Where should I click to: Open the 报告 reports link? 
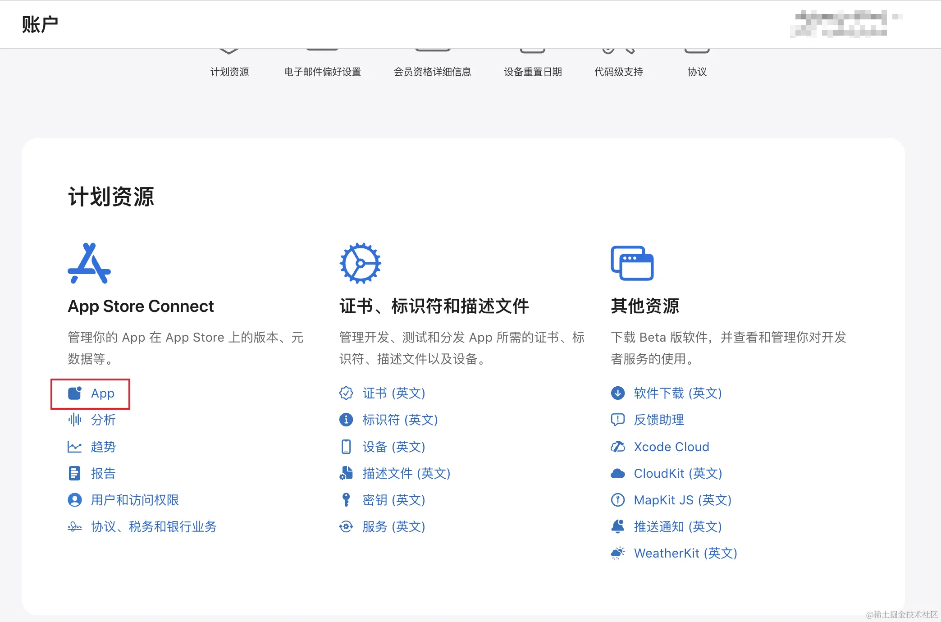[103, 473]
